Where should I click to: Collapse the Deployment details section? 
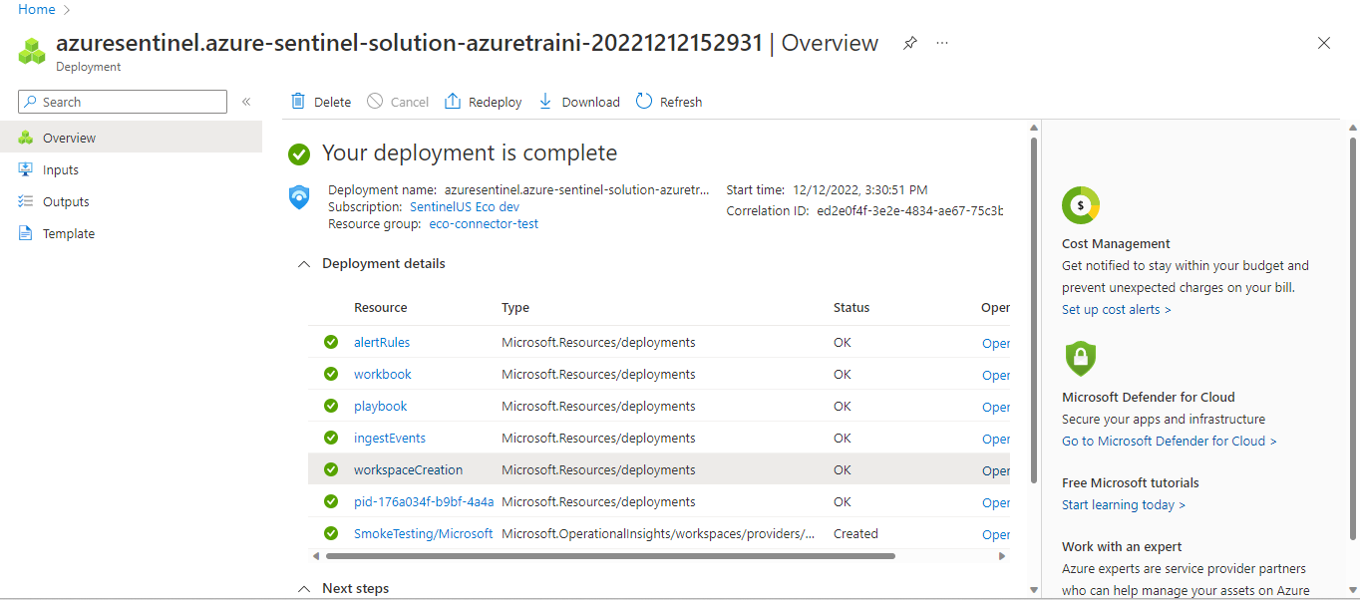pos(304,264)
